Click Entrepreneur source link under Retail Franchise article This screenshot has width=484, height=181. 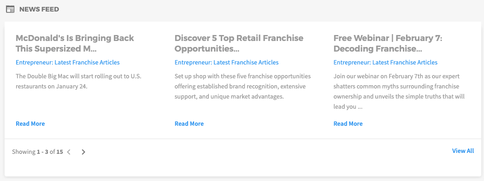pyautogui.click(x=227, y=62)
